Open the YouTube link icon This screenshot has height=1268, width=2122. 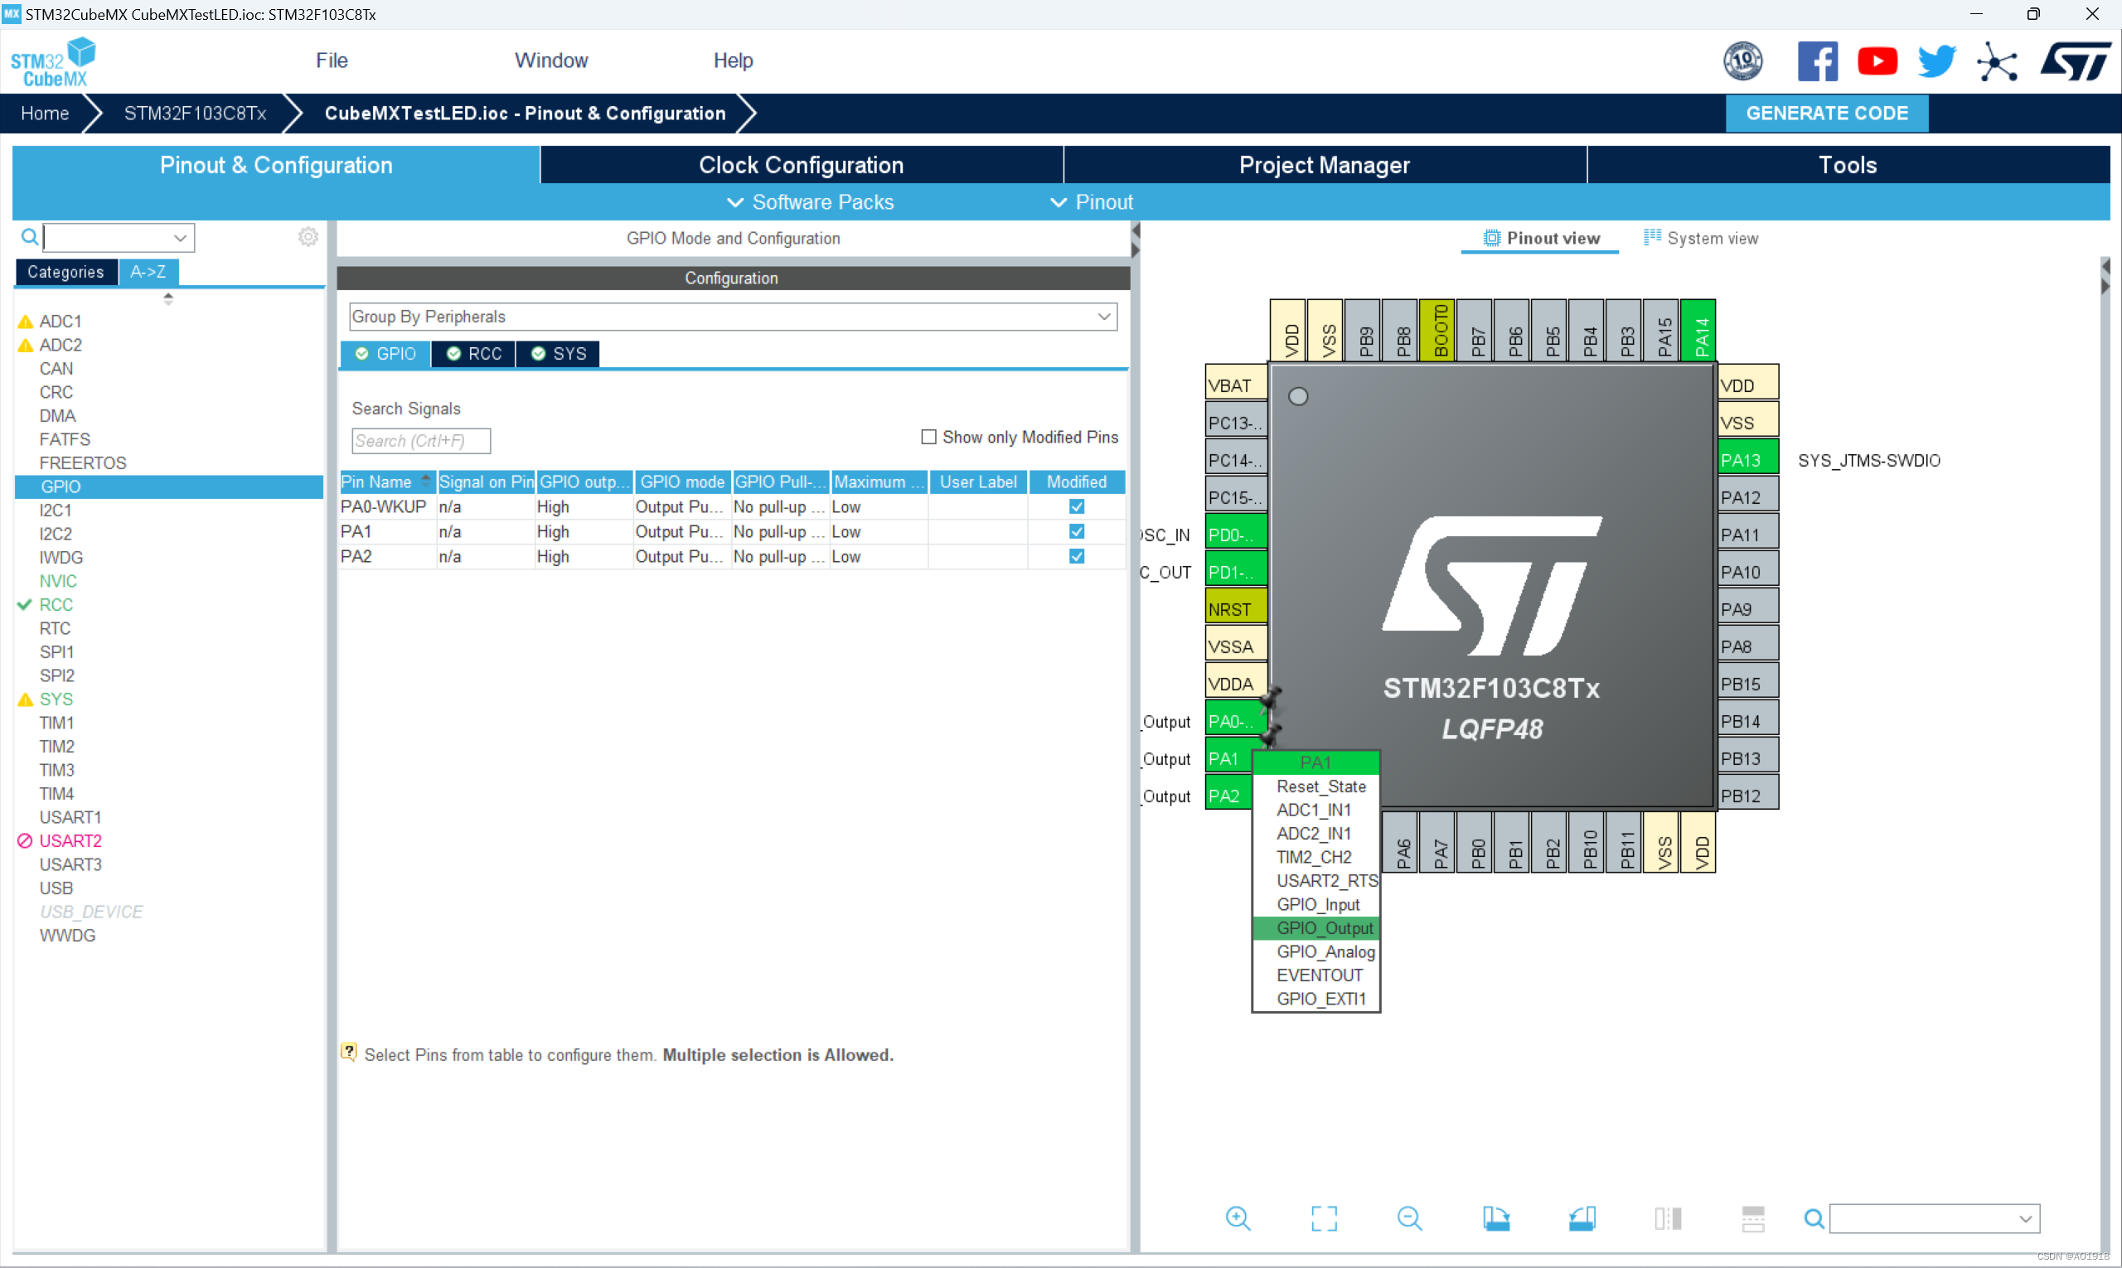point(1877,61)
